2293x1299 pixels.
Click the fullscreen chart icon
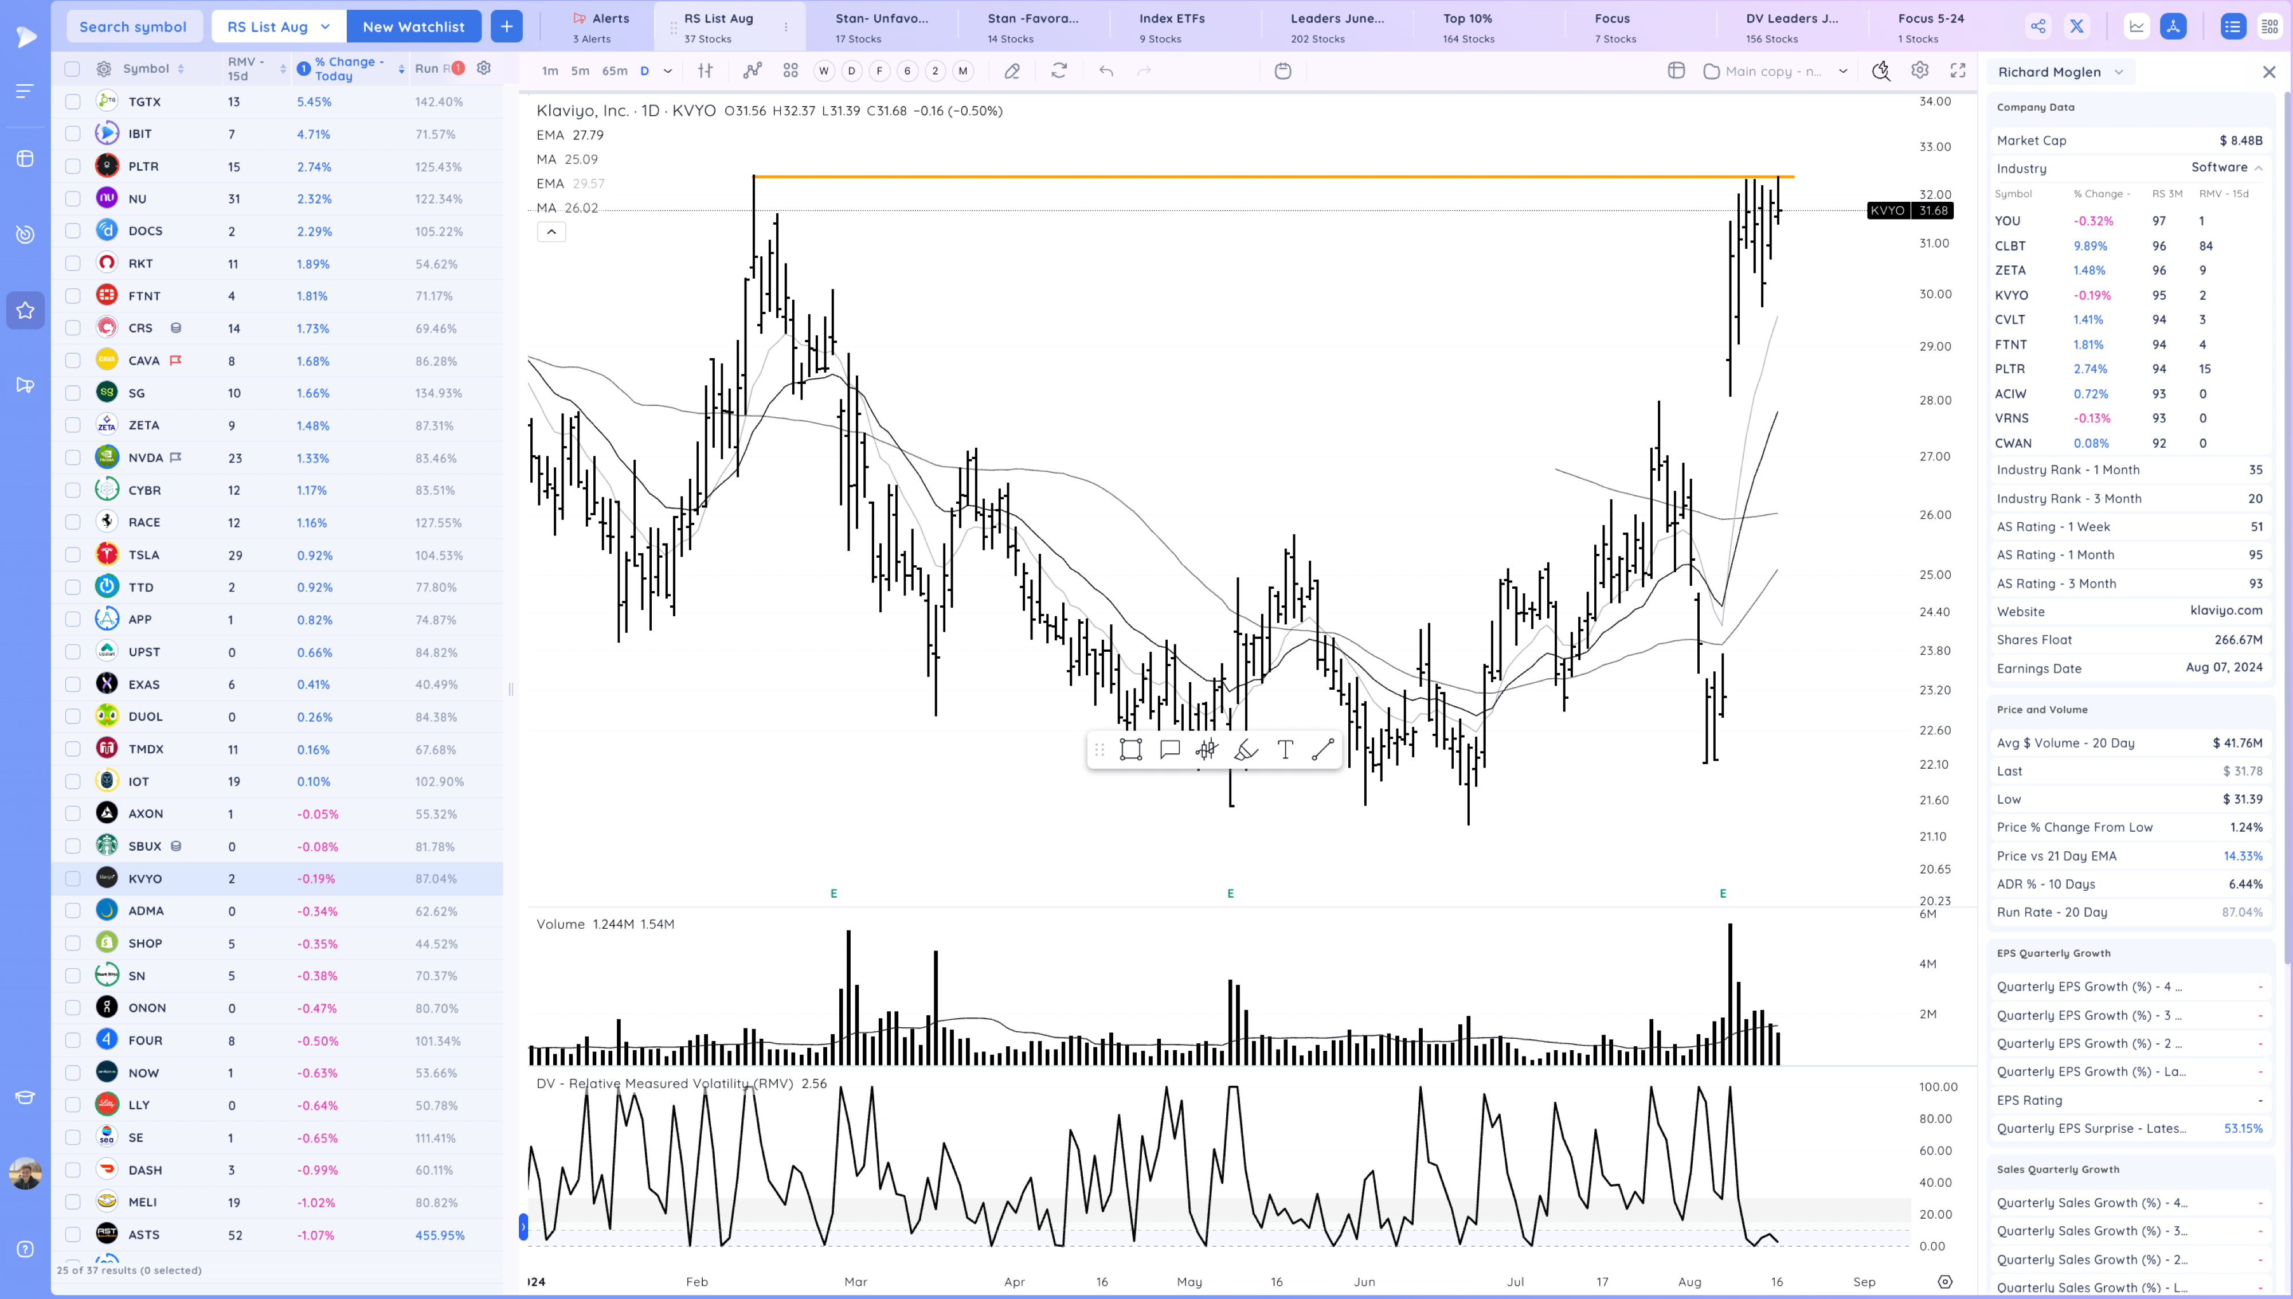pos(1958,72)
